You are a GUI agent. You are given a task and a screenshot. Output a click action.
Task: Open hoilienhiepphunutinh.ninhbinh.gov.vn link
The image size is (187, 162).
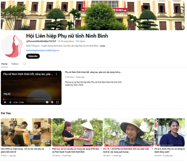point(42,50)
